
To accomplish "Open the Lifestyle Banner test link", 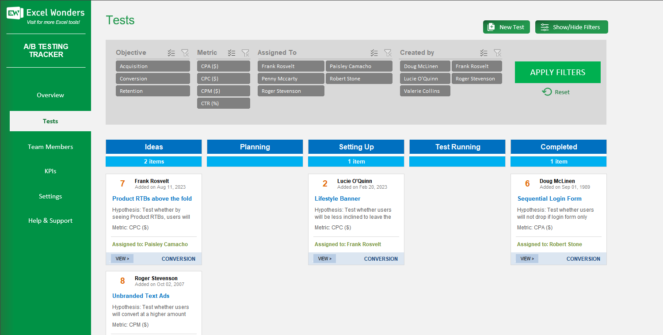I will (x=337, y=198).
